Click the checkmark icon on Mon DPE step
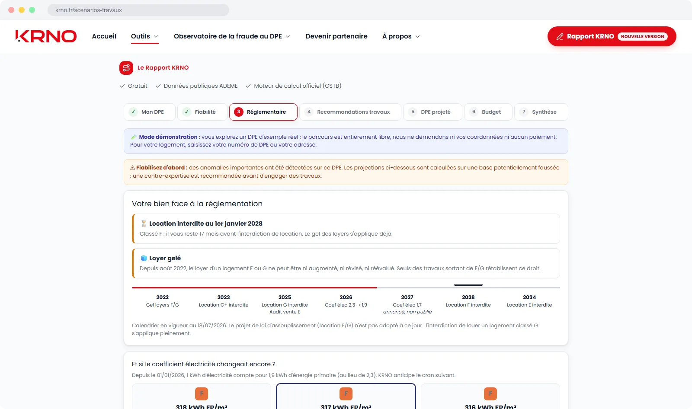The image size is (692, 409). pyautogui.click(x=133, y=112)
